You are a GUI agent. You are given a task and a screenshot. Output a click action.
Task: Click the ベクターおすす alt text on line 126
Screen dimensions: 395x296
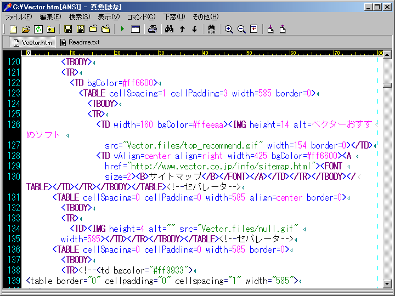click(x=342, y=124)
